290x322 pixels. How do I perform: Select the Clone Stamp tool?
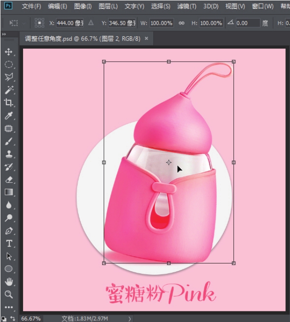(x=8, y=154)
